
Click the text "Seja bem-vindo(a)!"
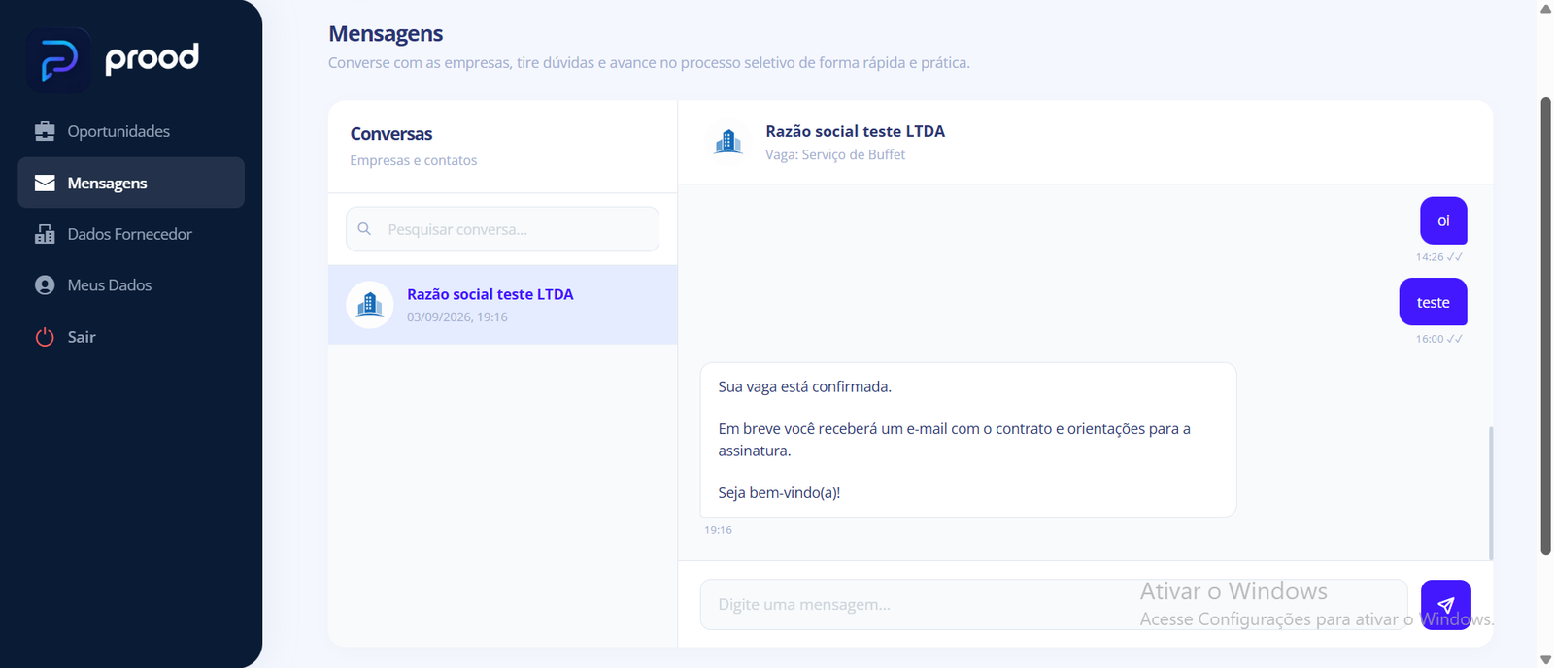(779, 492)
